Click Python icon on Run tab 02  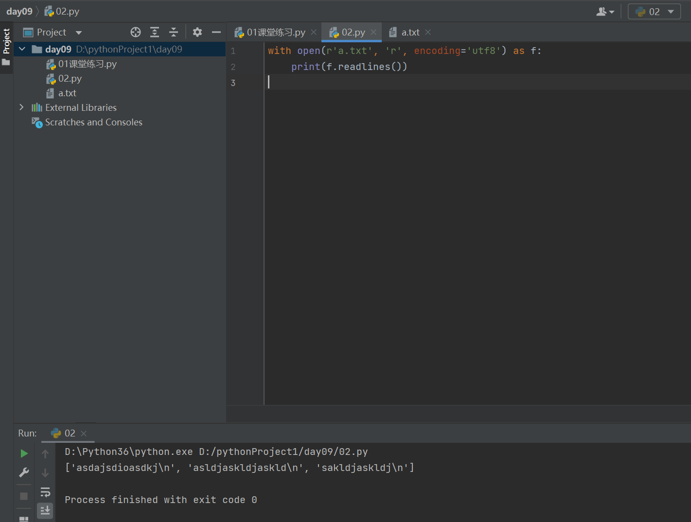[x=56, y=433]
